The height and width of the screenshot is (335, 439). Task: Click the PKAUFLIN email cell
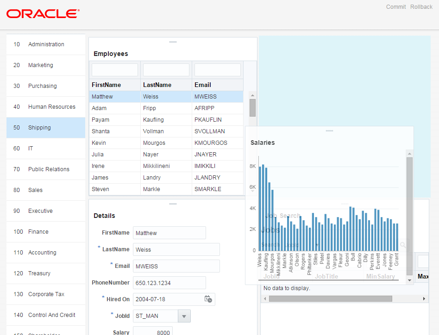click(x=218, y=120)
